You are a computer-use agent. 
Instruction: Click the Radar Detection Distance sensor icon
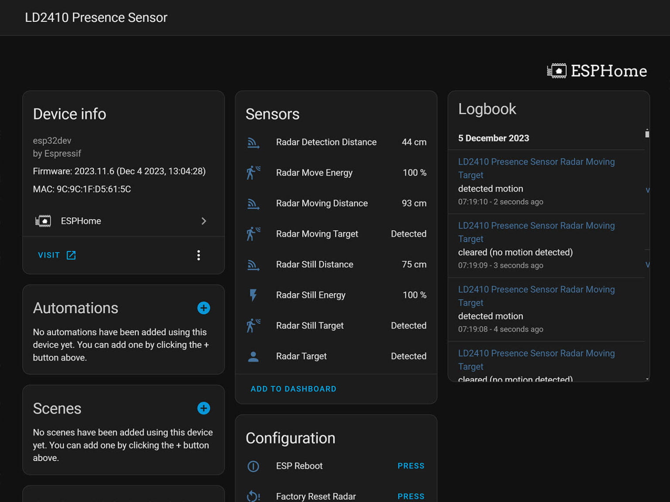[x=253, y=142]
